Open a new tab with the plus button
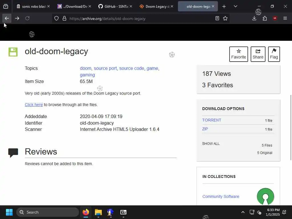Viewport: 292px width, 219px height. [224, 7]
